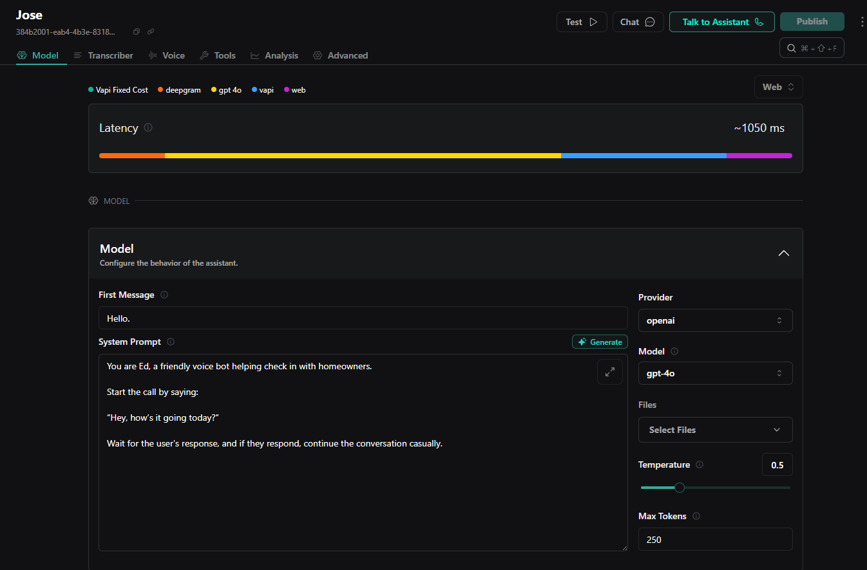867x570 pixels.
Task: Click the web legend item
Action: (x=295, y=90)
